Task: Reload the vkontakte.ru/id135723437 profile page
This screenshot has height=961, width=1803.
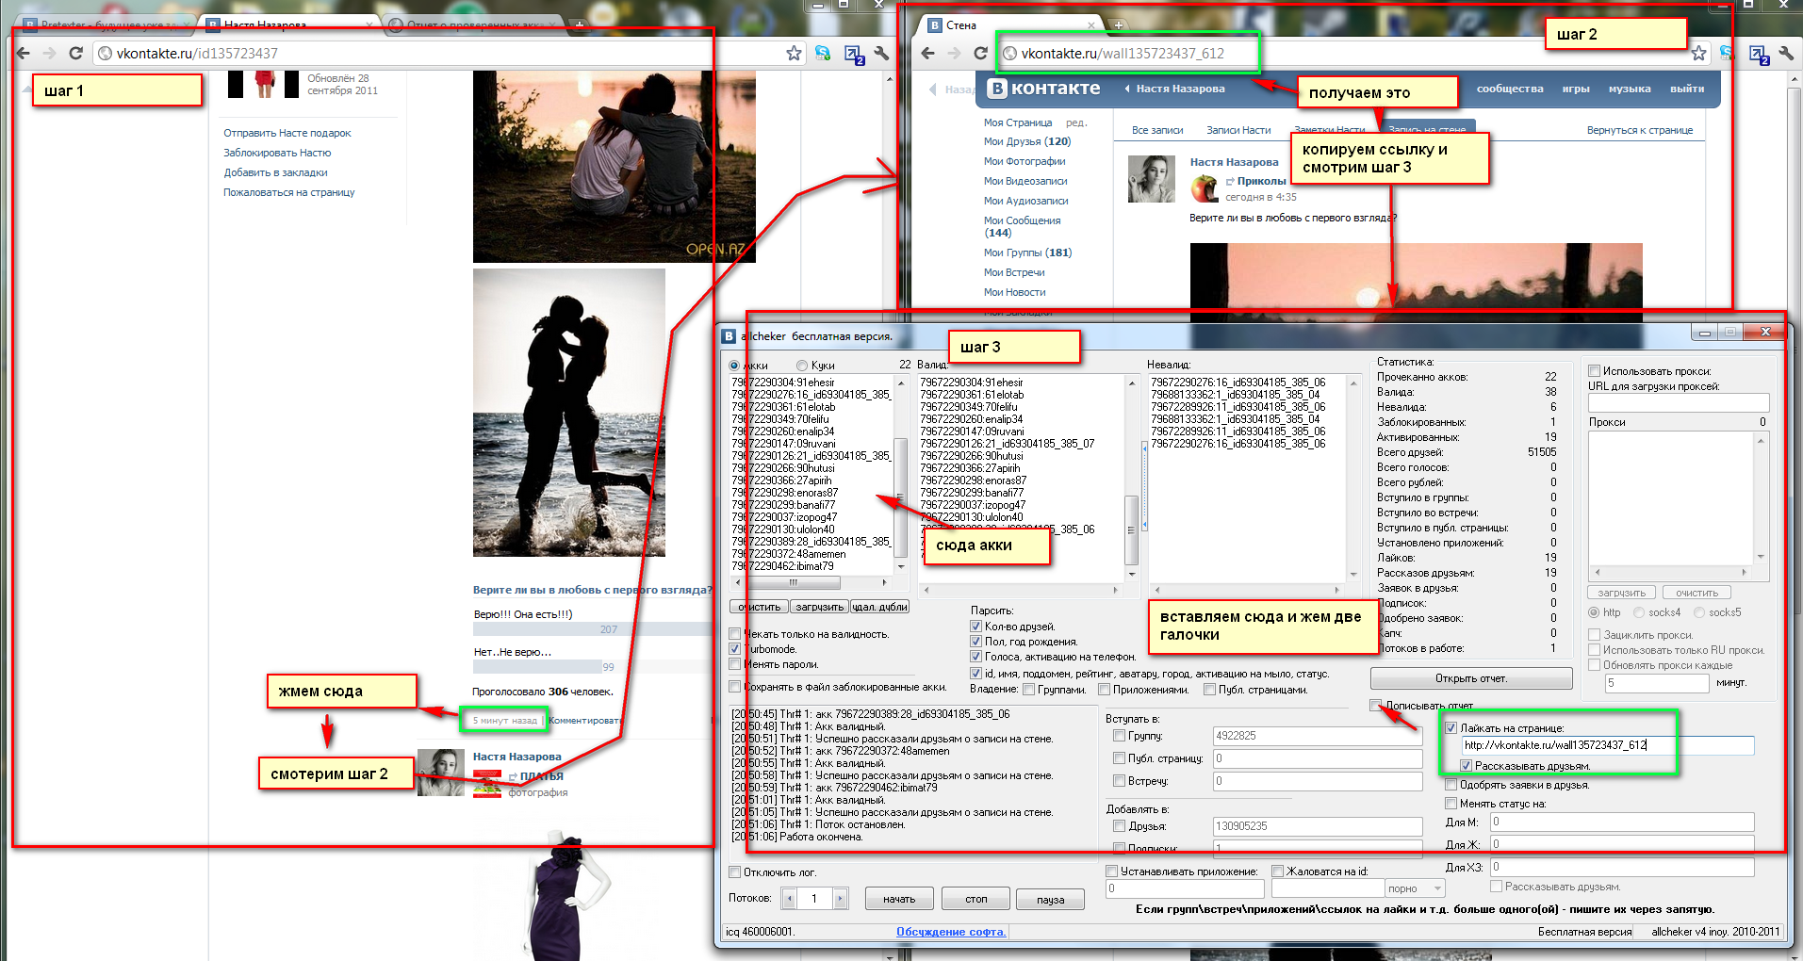Action: 75,54
